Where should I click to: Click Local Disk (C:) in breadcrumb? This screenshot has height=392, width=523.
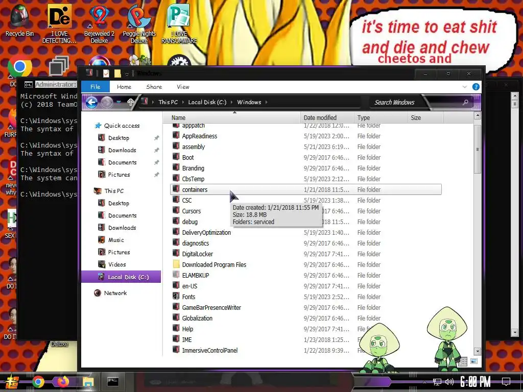click(x=207, y=102)
